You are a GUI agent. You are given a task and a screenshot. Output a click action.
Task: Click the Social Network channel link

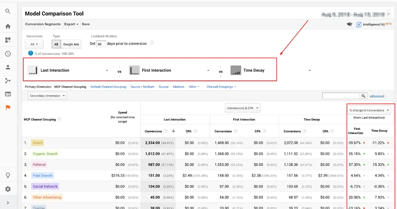pyautogui.click(x=45, y=187)
